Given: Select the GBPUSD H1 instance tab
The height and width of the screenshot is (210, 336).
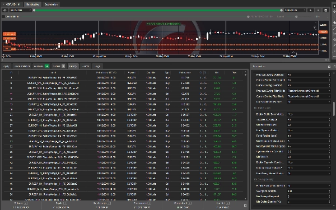Looking at the screenshot, I should pos(12,4).
